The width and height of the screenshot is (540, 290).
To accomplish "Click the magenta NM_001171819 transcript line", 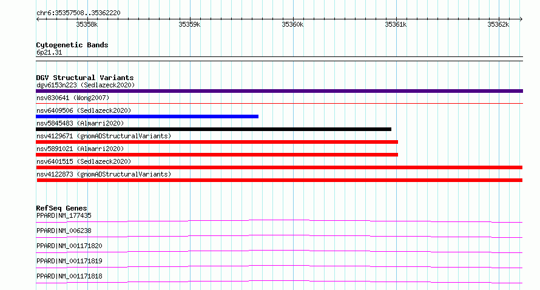I will [x=279, y=266].
